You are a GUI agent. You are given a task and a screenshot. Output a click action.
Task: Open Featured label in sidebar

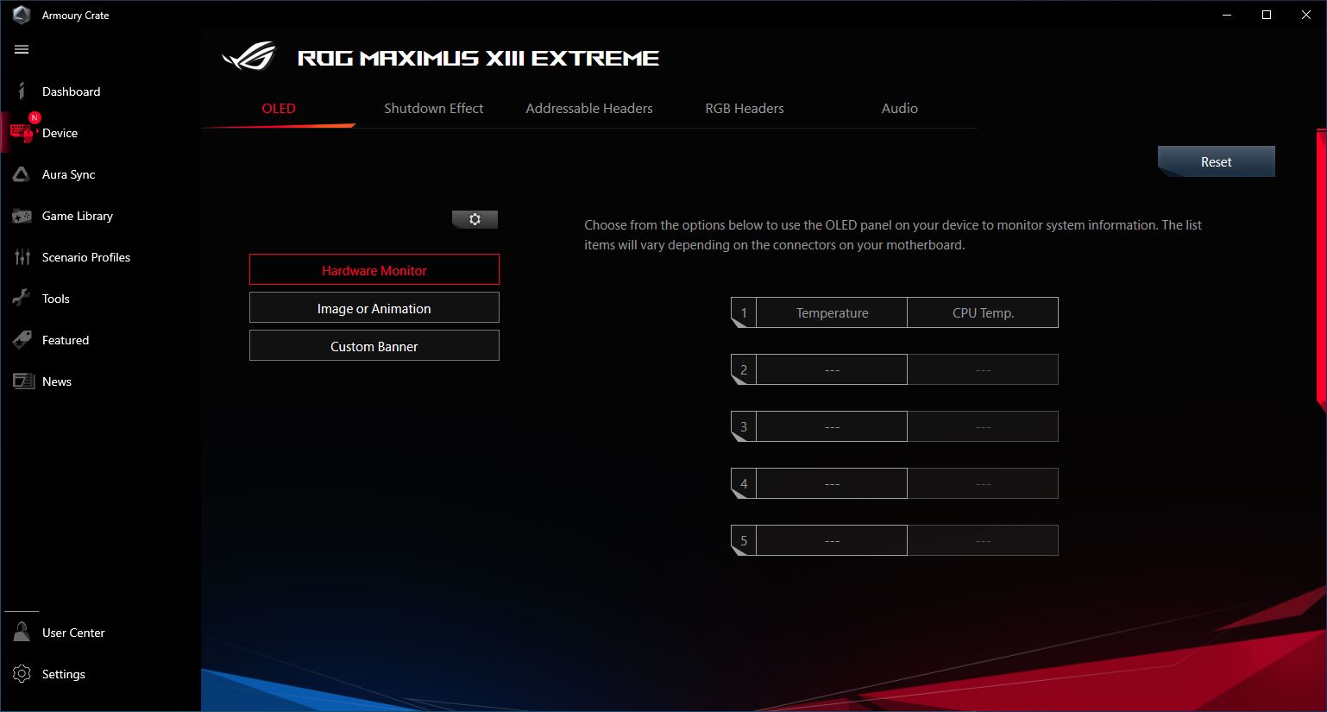pyautogui.click(x=66, y=340)
